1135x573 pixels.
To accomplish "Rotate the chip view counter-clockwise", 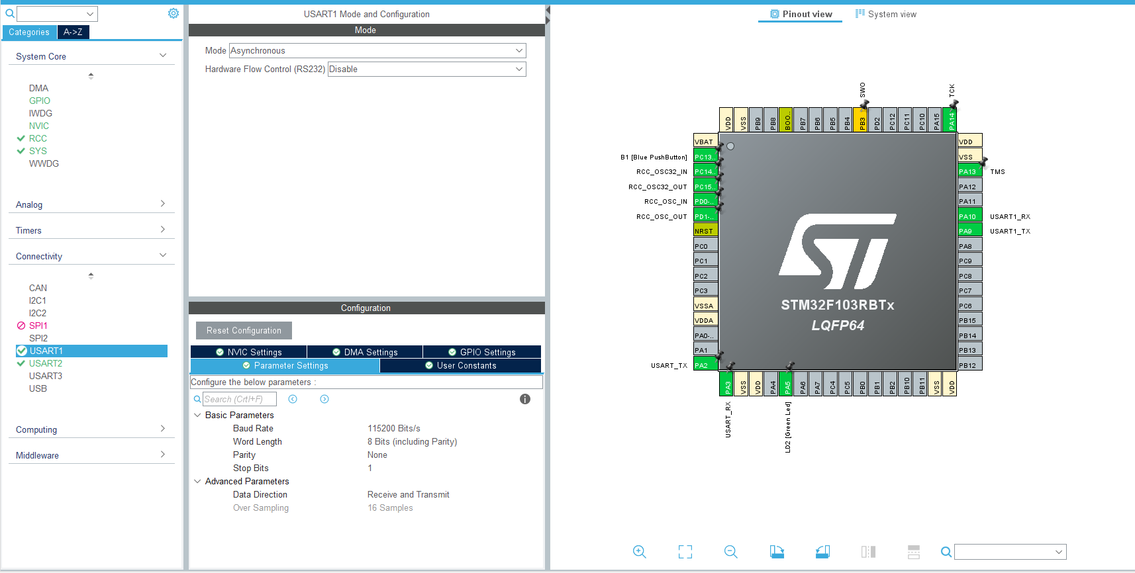I will pyautogui.click(x=822, y=552).
